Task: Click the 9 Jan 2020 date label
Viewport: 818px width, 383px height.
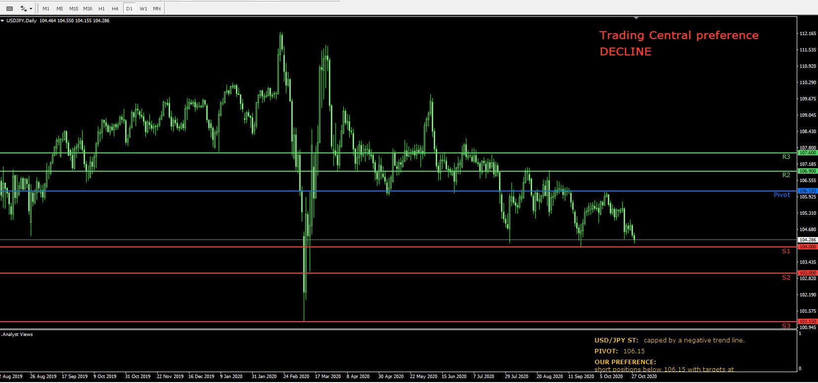Action: tap(231, 377)
